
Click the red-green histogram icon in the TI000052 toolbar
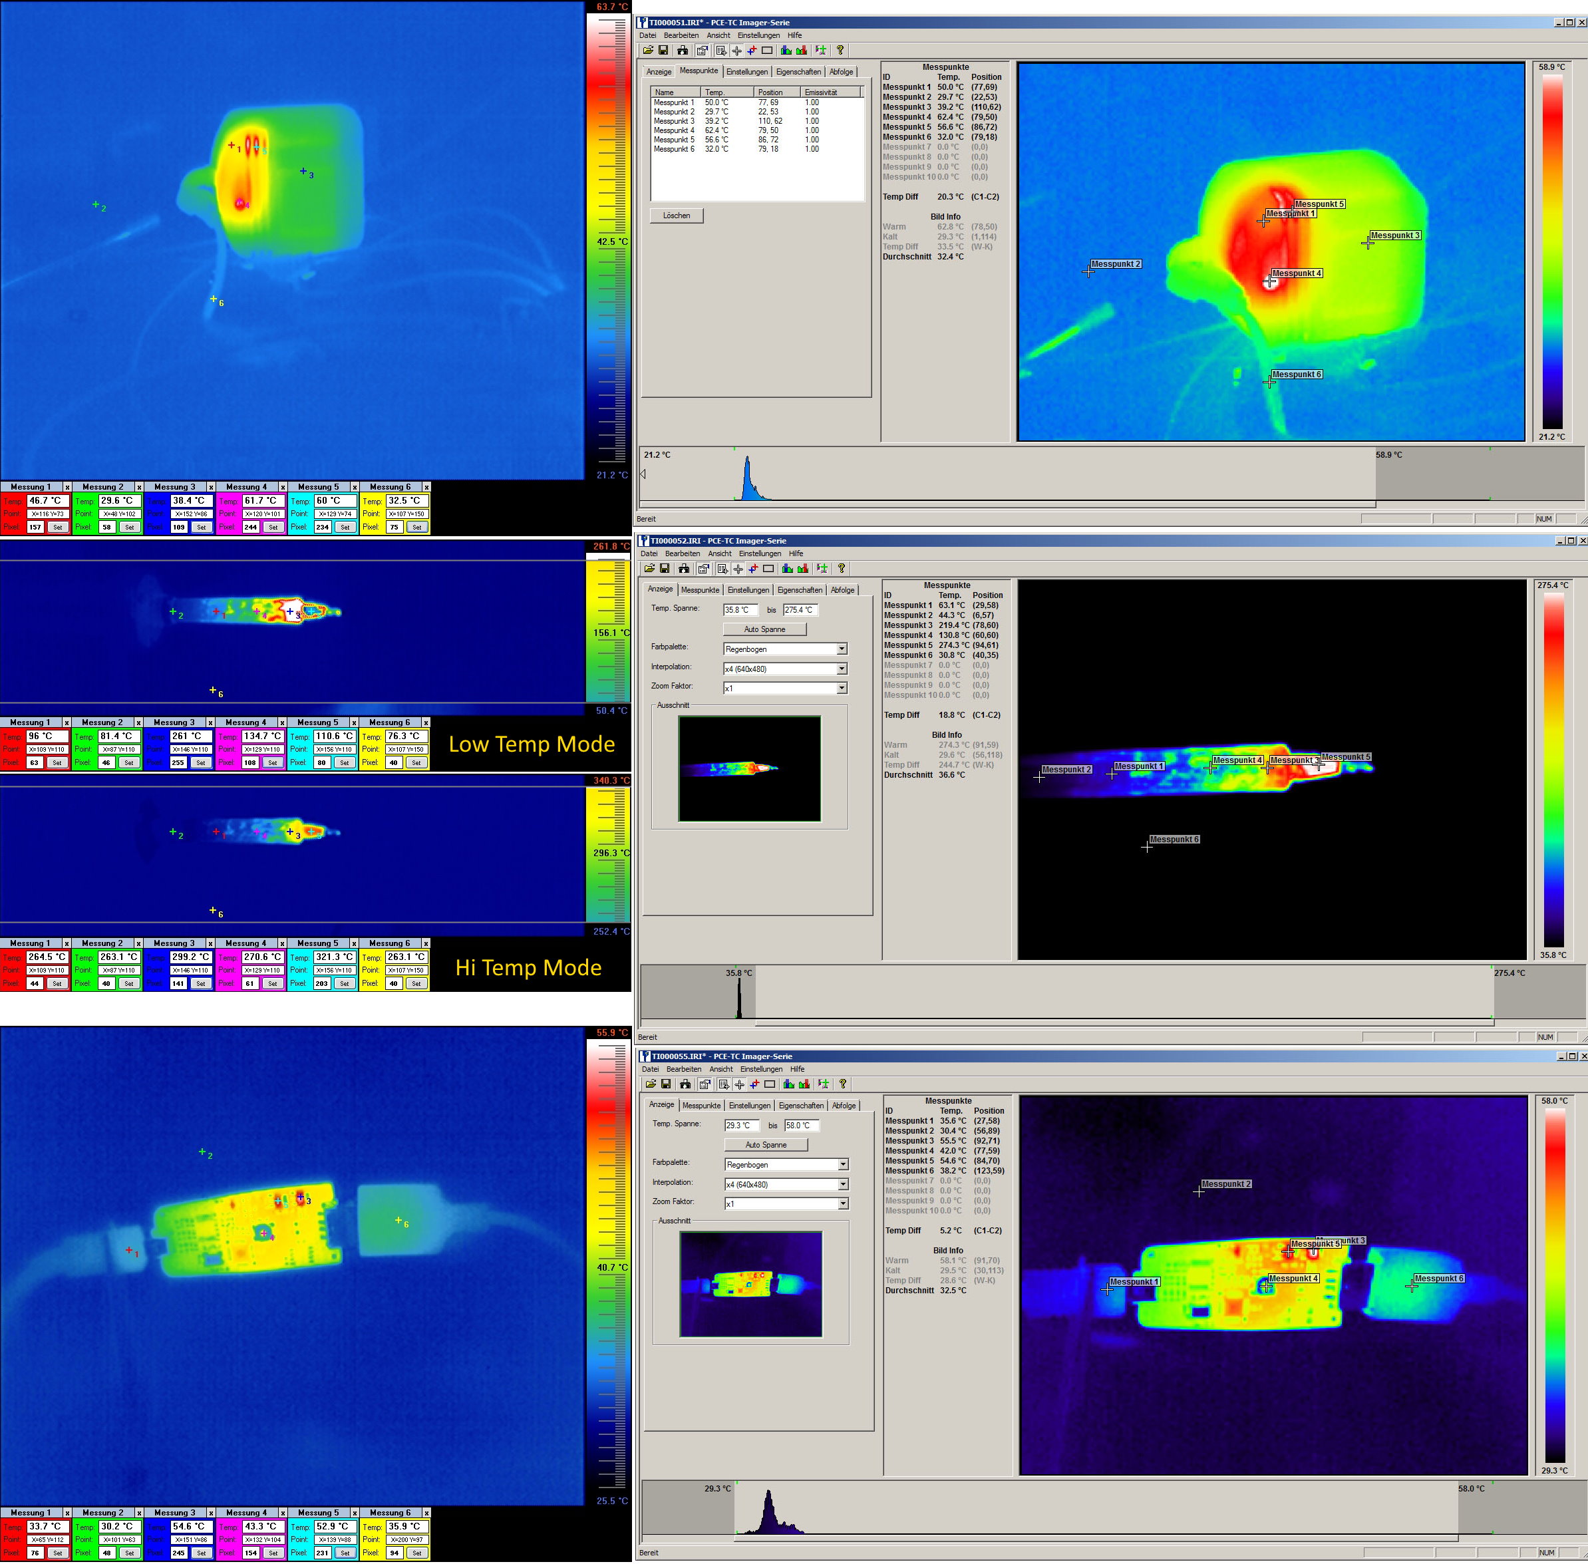(804, 569)
